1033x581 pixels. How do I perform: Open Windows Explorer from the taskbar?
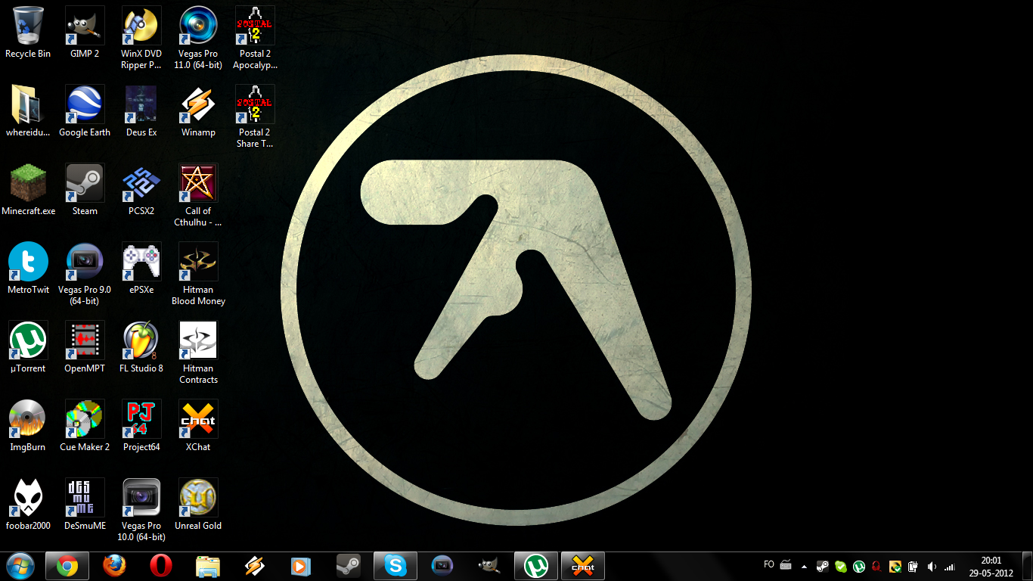coord(208,566)
